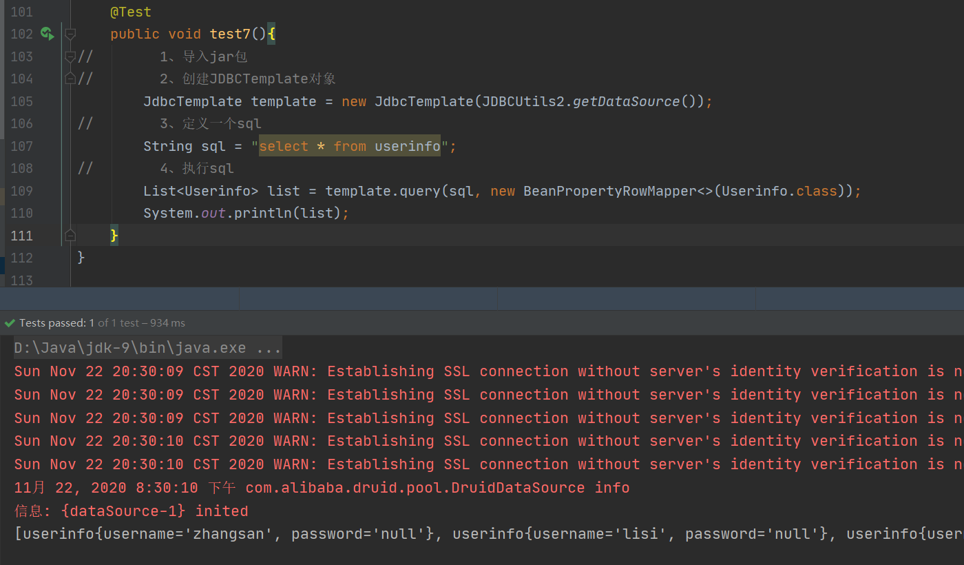Click the DruidDataSource info console line
This screenshot has width=964, height=565.
coord(322,488)
